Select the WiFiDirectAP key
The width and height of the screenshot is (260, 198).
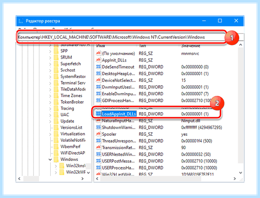(73, 153)
